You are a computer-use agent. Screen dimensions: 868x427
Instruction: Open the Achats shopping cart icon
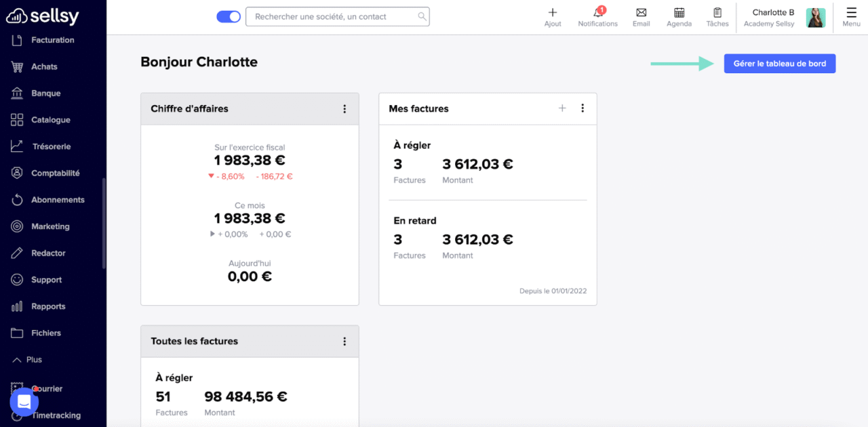17,66
